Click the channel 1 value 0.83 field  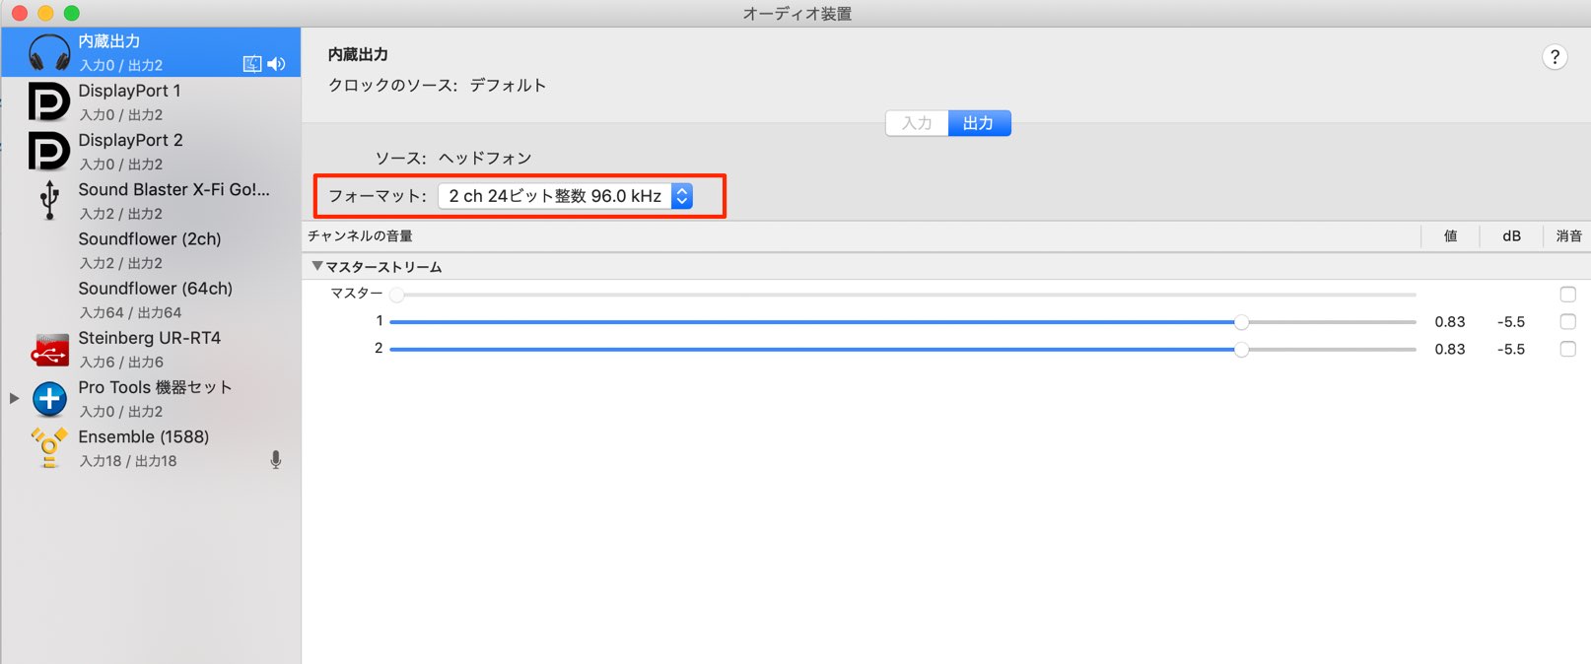1450,321
